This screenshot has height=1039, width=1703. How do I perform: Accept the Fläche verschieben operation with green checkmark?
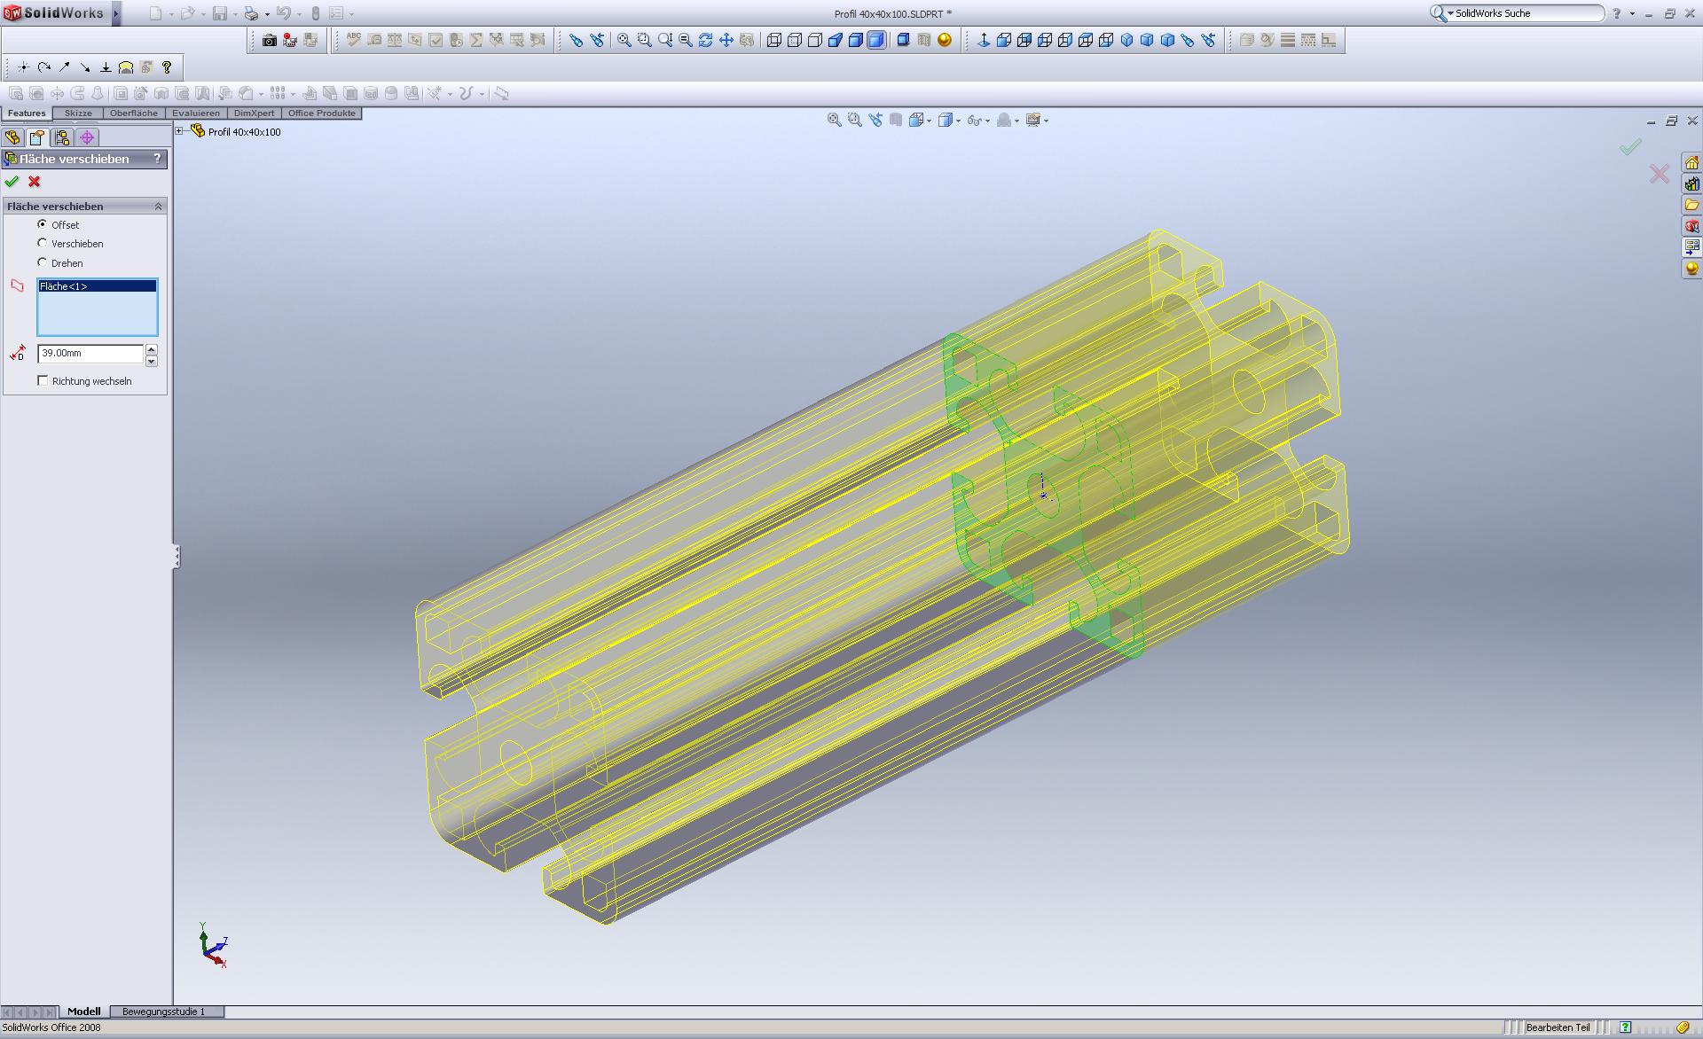(x=12, y=182)
